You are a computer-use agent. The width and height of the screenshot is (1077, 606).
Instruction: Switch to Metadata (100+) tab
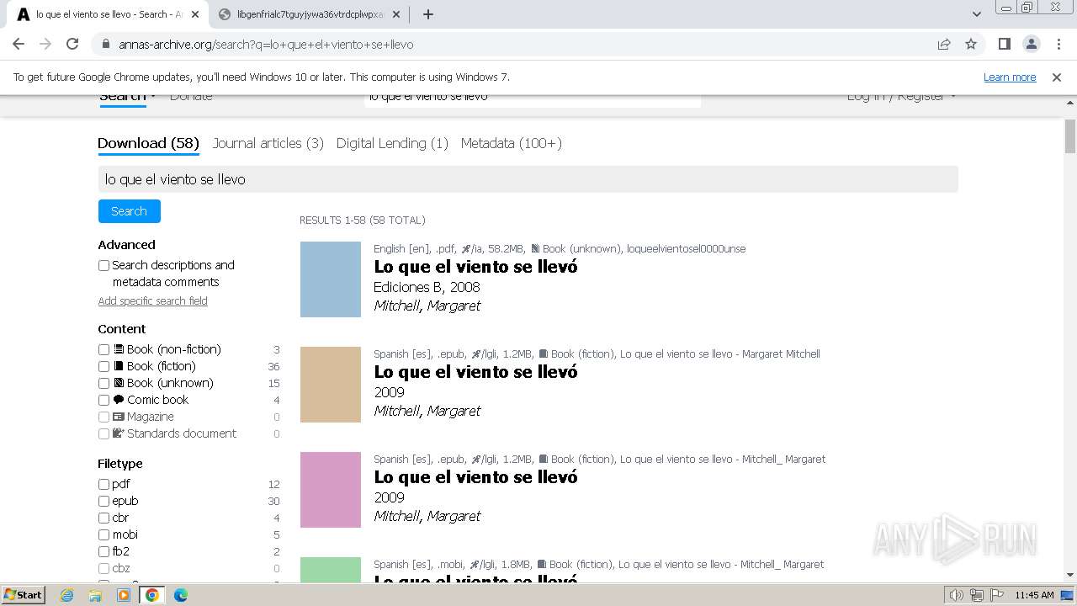click(x=511, y=143)
